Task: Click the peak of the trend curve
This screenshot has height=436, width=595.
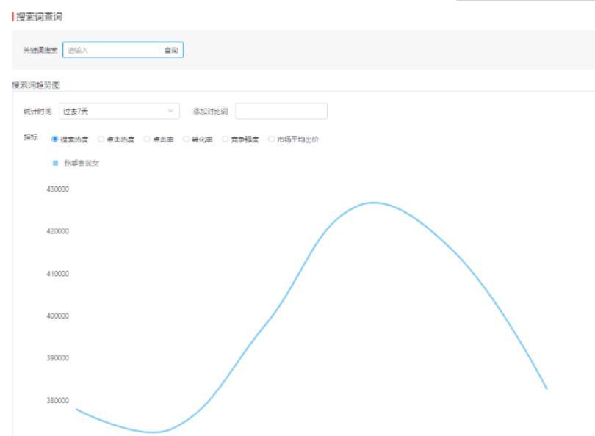Action: pos(375,203)
